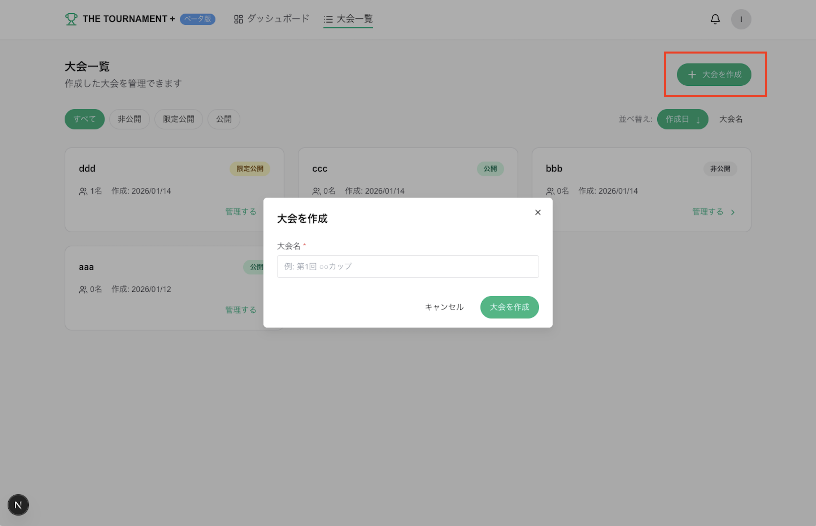Click participants icon on ddd card
The height and width of the screenshot is (526, 816).
click(x=83, y=191)
